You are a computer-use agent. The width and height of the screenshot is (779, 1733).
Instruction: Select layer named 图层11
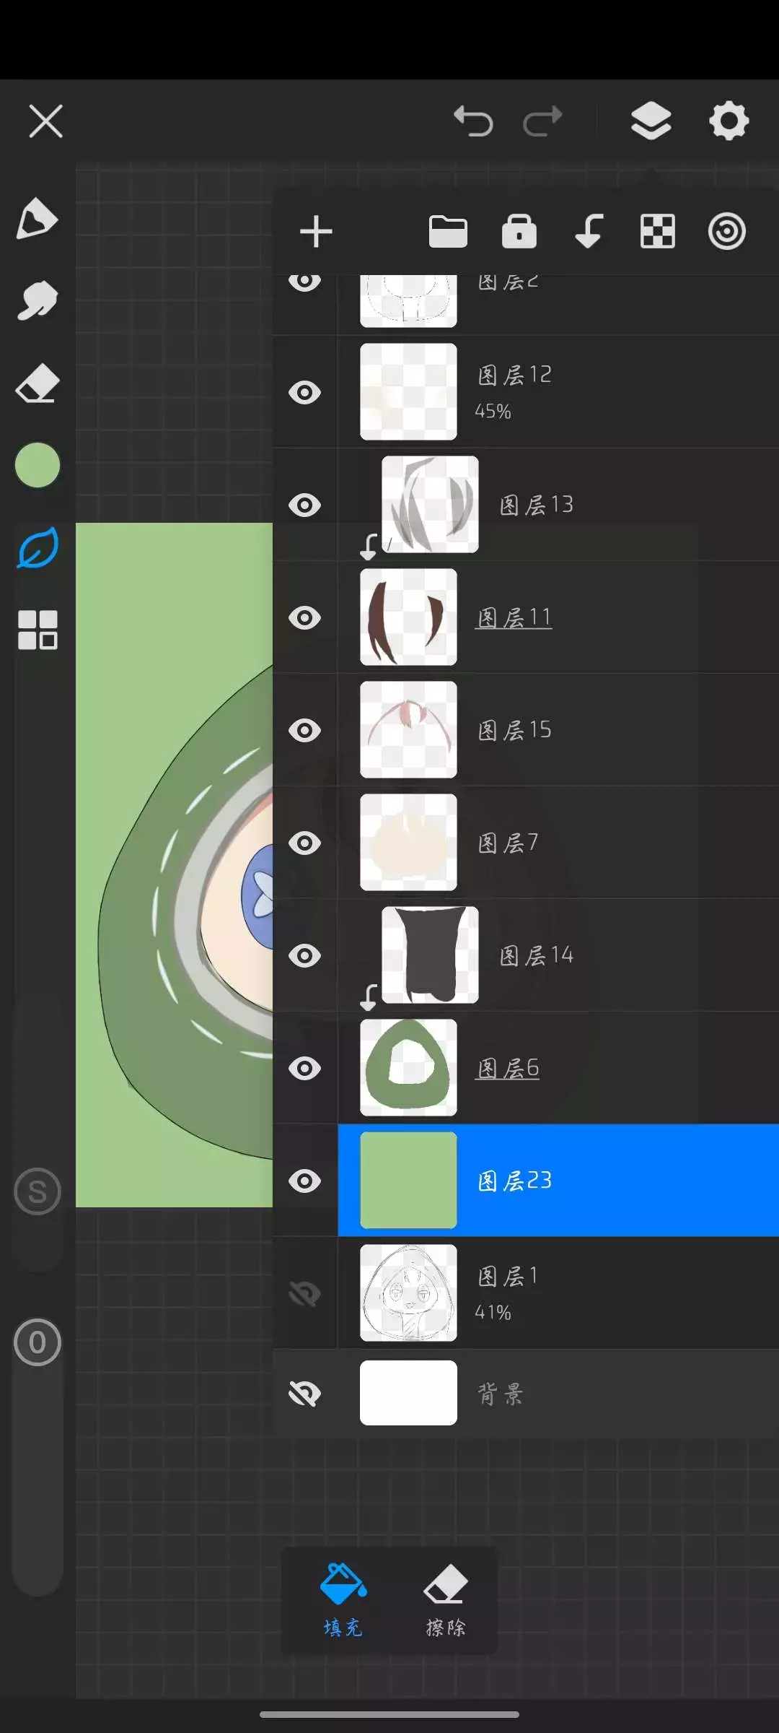514,618
